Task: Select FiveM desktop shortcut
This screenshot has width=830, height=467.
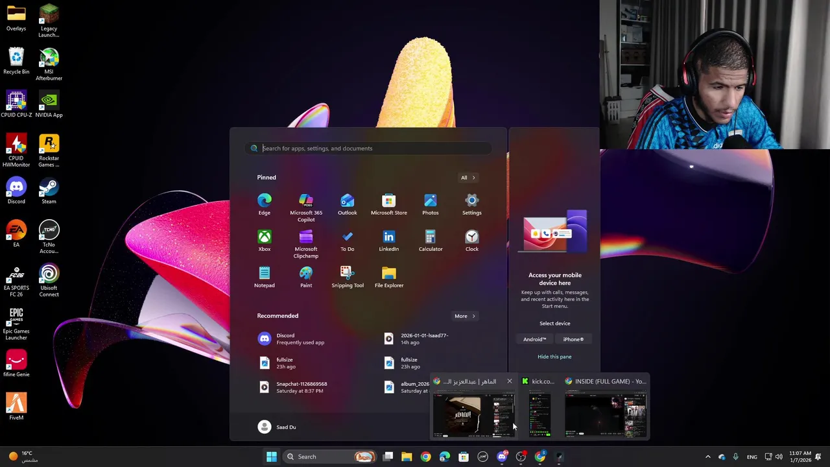Action: click(16, 407)
